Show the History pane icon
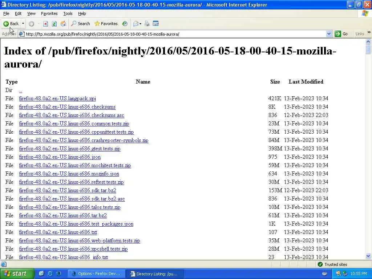Image resolution: width=372 pixels, height=279 pixels. [125, 24]
